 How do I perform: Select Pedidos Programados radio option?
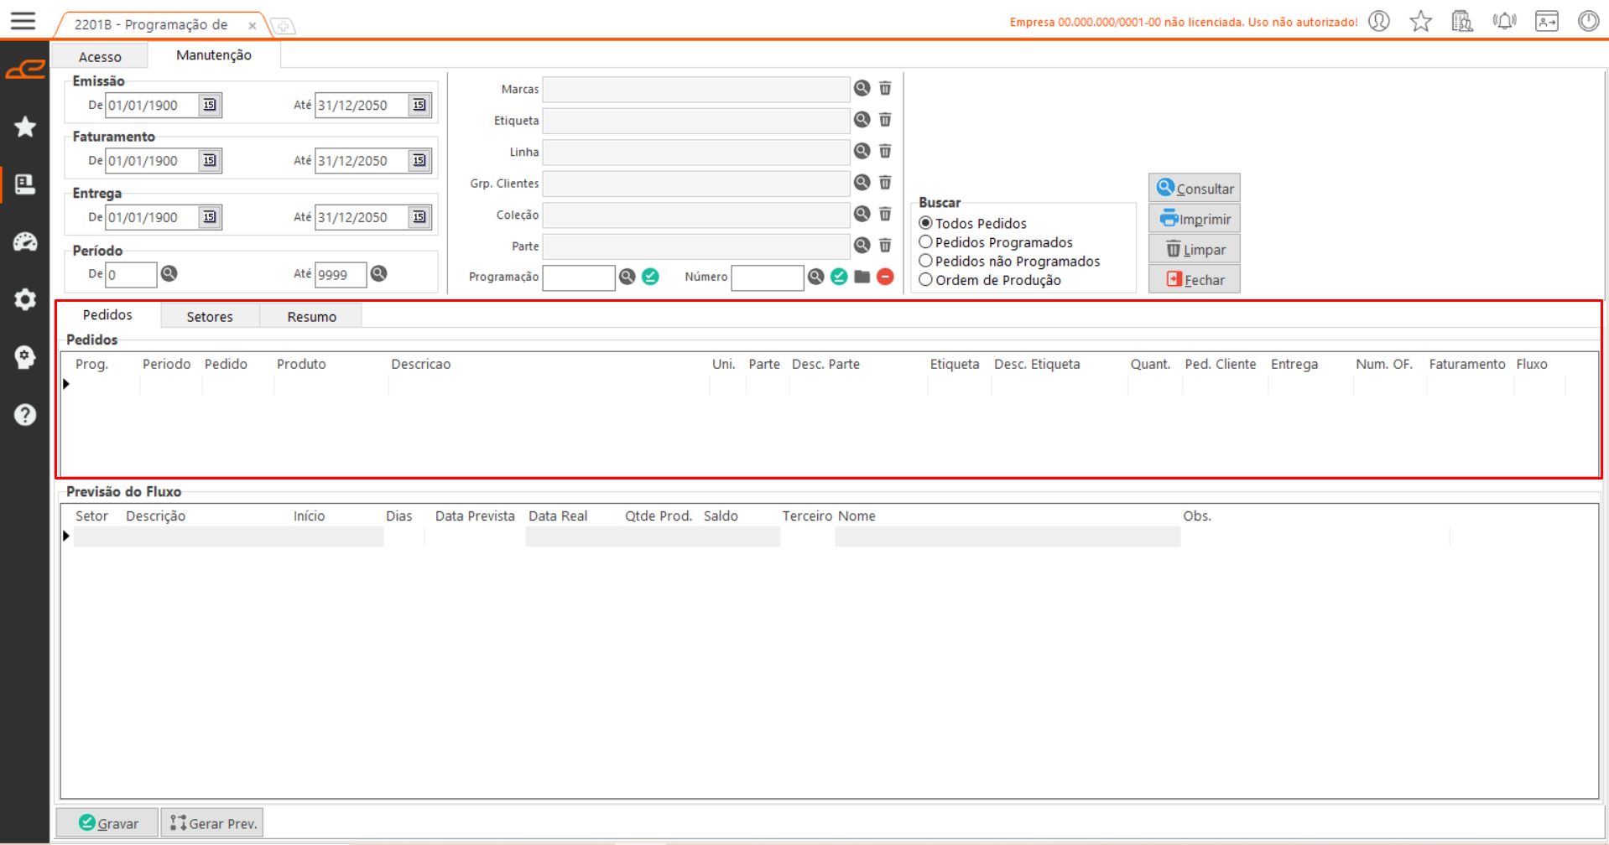point(926,242)
